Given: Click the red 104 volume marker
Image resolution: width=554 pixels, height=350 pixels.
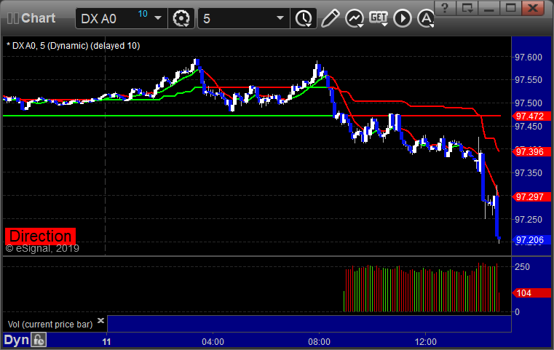Looking at the screenshot, I should pos(531,293).
